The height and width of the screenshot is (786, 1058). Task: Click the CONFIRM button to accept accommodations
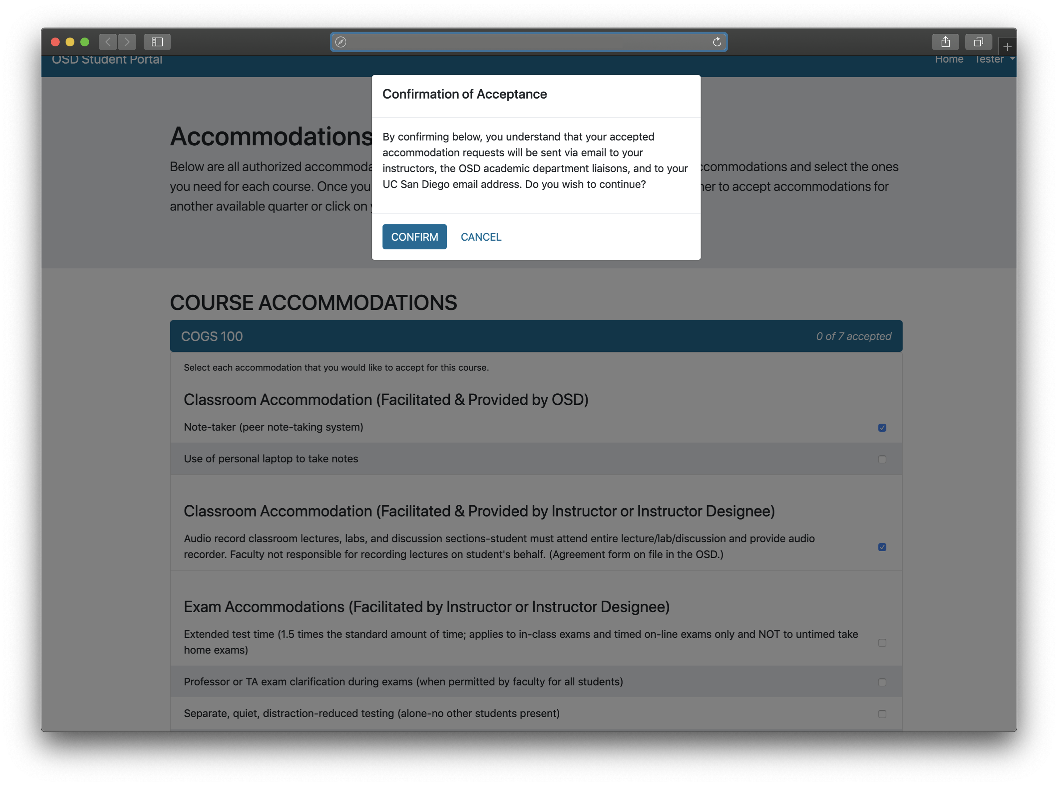pyautogui.click(x=414, y=236)
